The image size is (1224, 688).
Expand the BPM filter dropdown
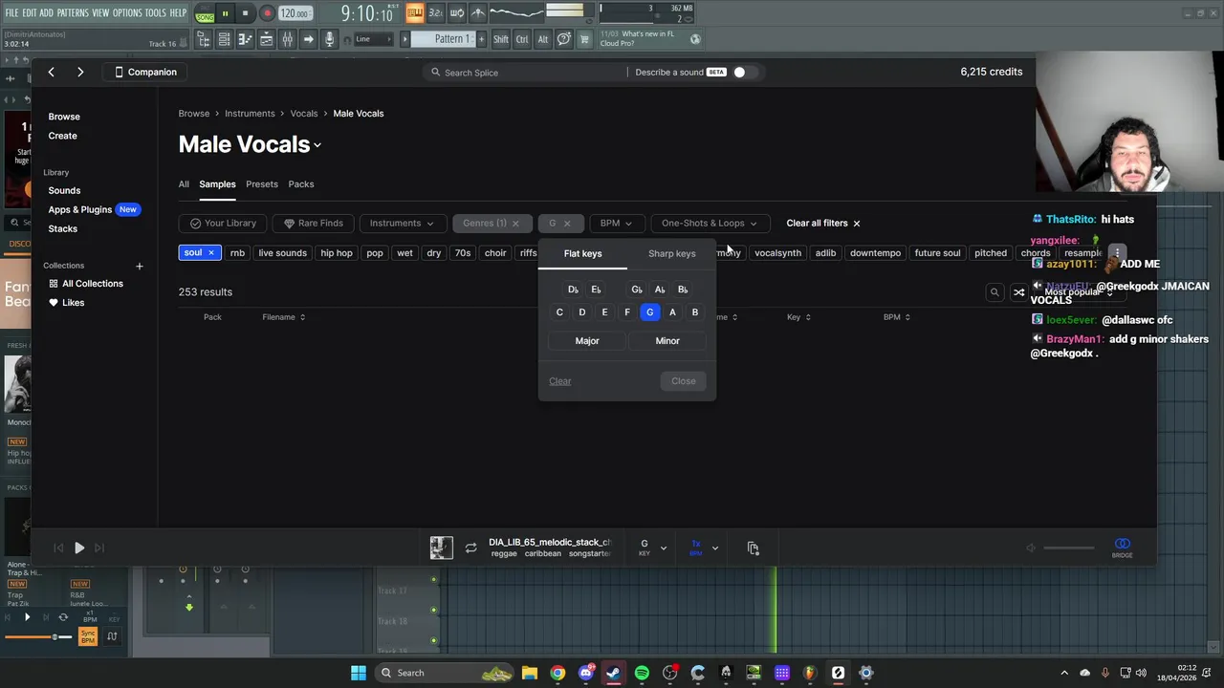[x=616, y=224]
